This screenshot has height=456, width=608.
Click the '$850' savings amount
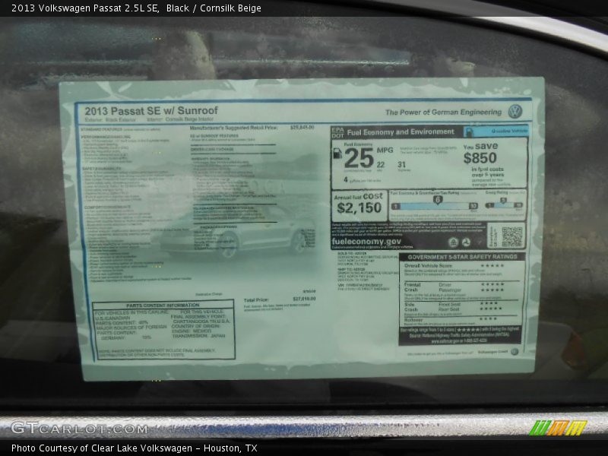tap(480, 158)
